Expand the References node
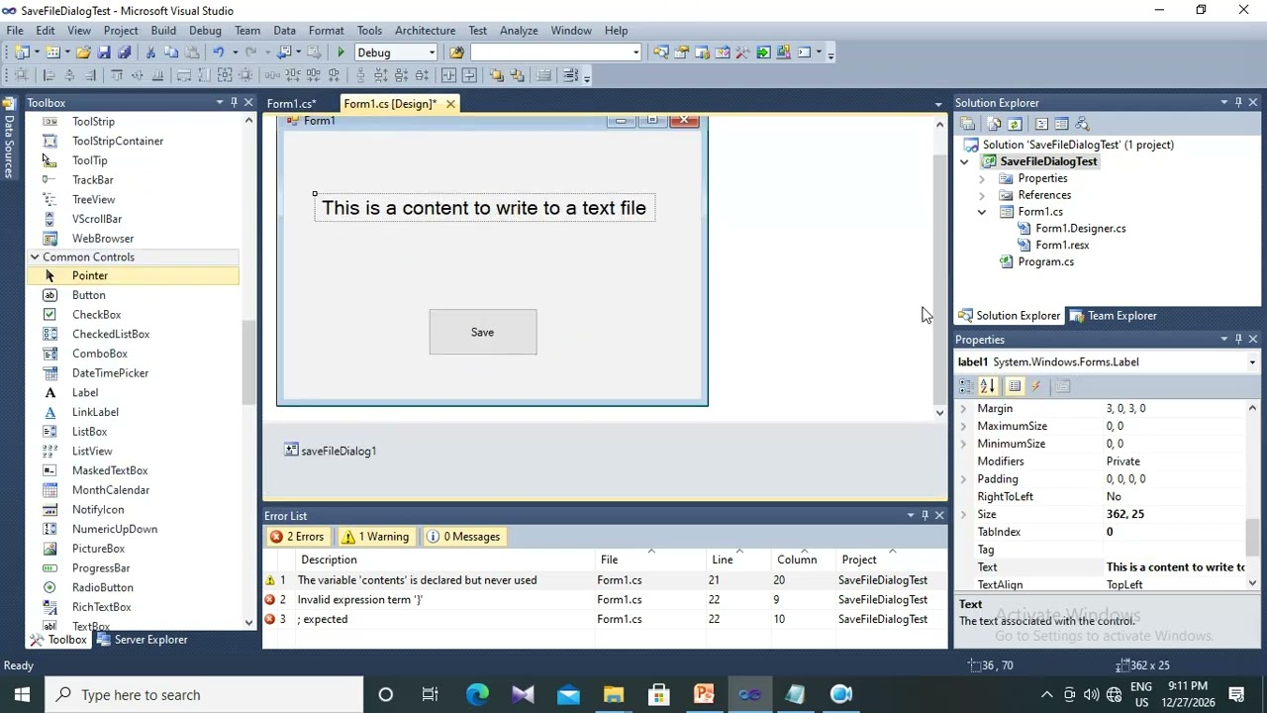1267x713 pixels. point(982,196)
